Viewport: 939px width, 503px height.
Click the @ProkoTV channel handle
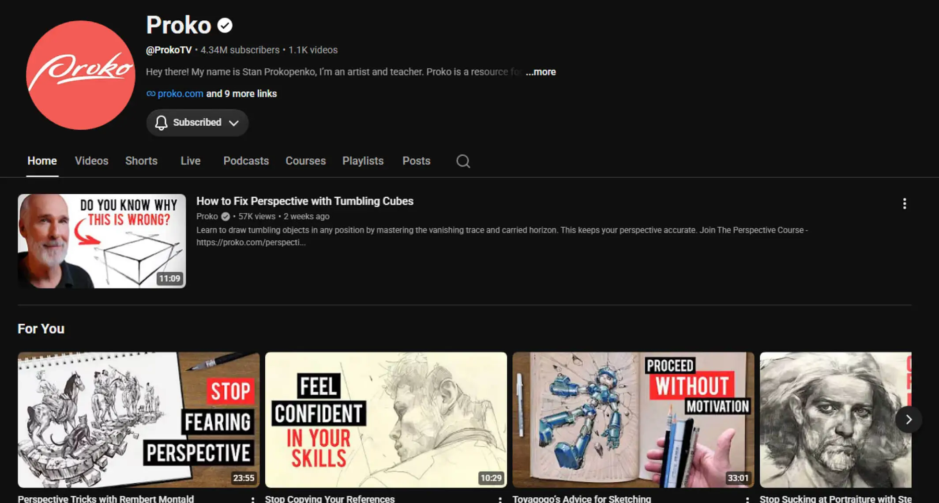(169, 50)
